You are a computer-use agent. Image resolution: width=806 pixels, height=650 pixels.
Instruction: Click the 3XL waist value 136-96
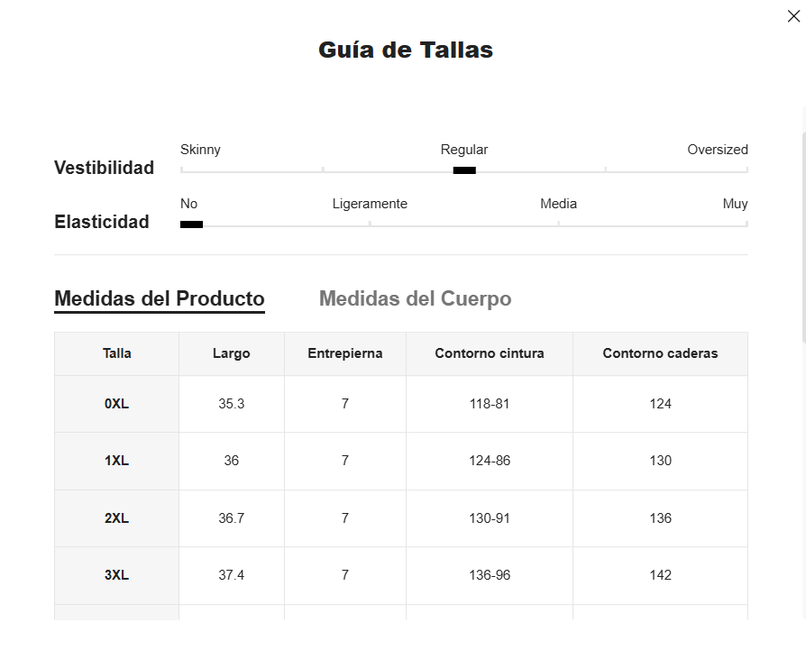(490, 575)
